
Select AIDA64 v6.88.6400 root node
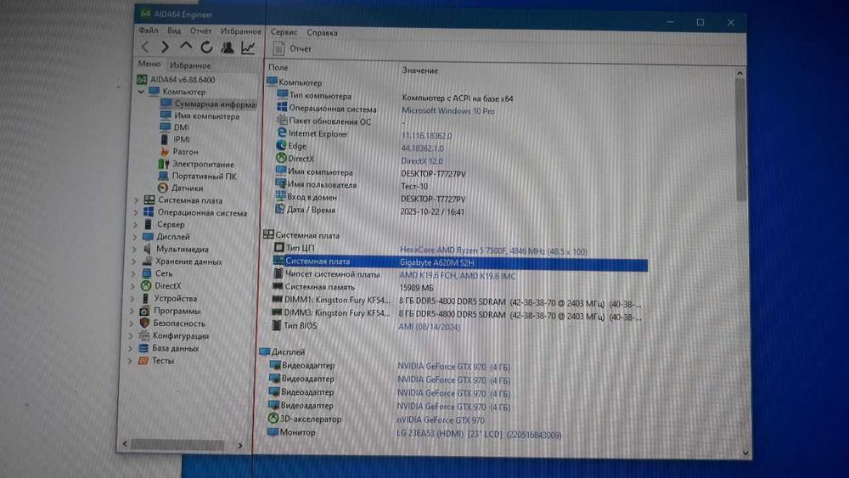point(183,80)
